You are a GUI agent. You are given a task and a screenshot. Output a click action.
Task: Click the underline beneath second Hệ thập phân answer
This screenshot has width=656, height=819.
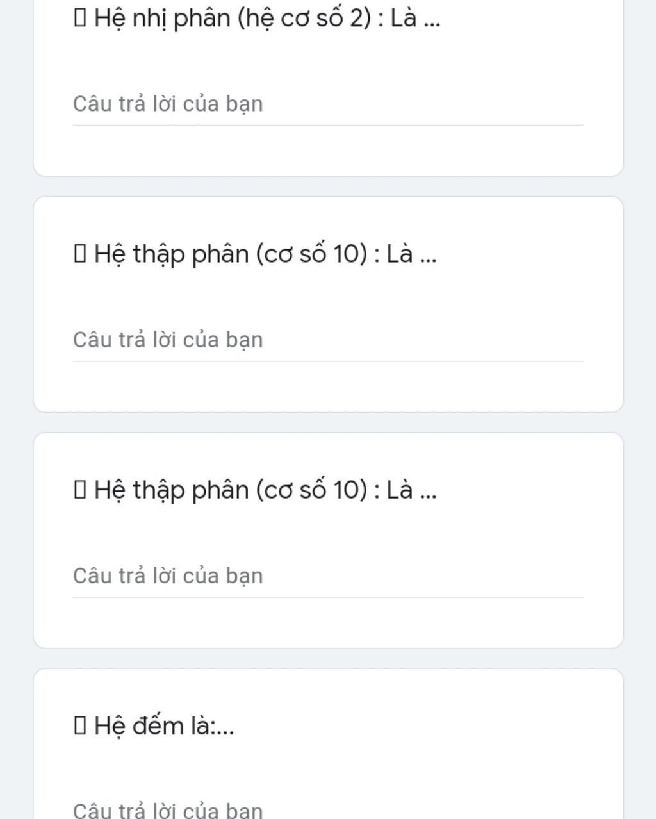(328, 597)
